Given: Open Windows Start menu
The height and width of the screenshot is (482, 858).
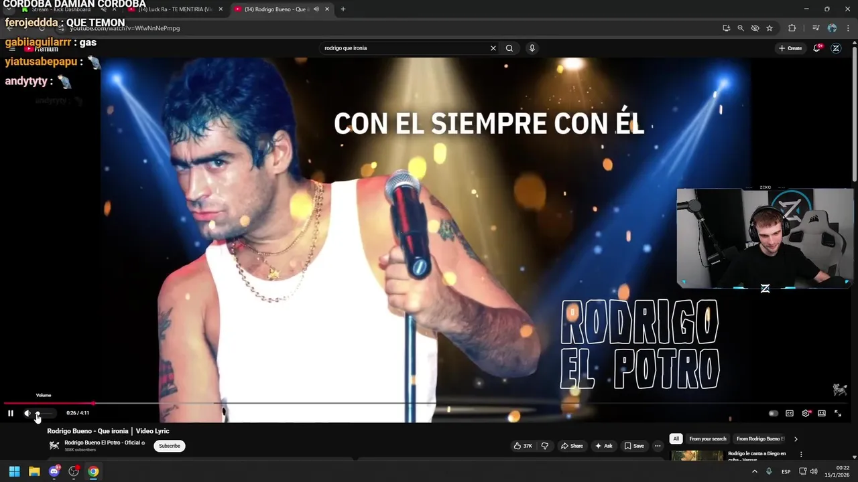Looking at the screenshot, I should pos(14,471).
